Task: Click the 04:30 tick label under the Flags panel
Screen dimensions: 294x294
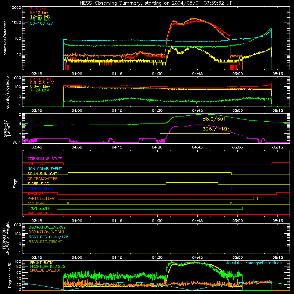Action: click(x=157, y=221)
